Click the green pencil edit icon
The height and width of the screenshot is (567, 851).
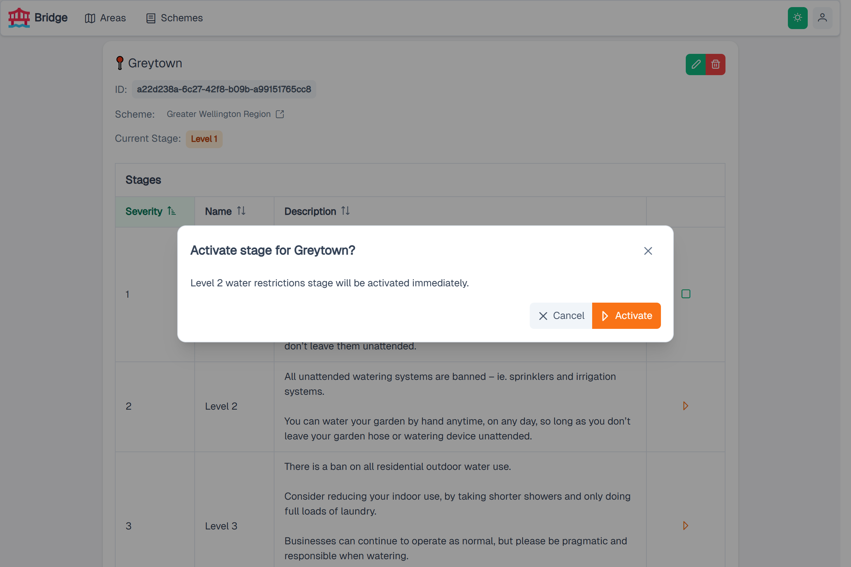(x=695, y=64)
